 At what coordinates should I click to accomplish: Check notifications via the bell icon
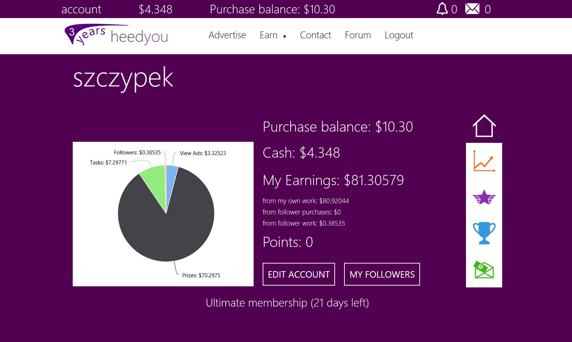coord(442,9)
